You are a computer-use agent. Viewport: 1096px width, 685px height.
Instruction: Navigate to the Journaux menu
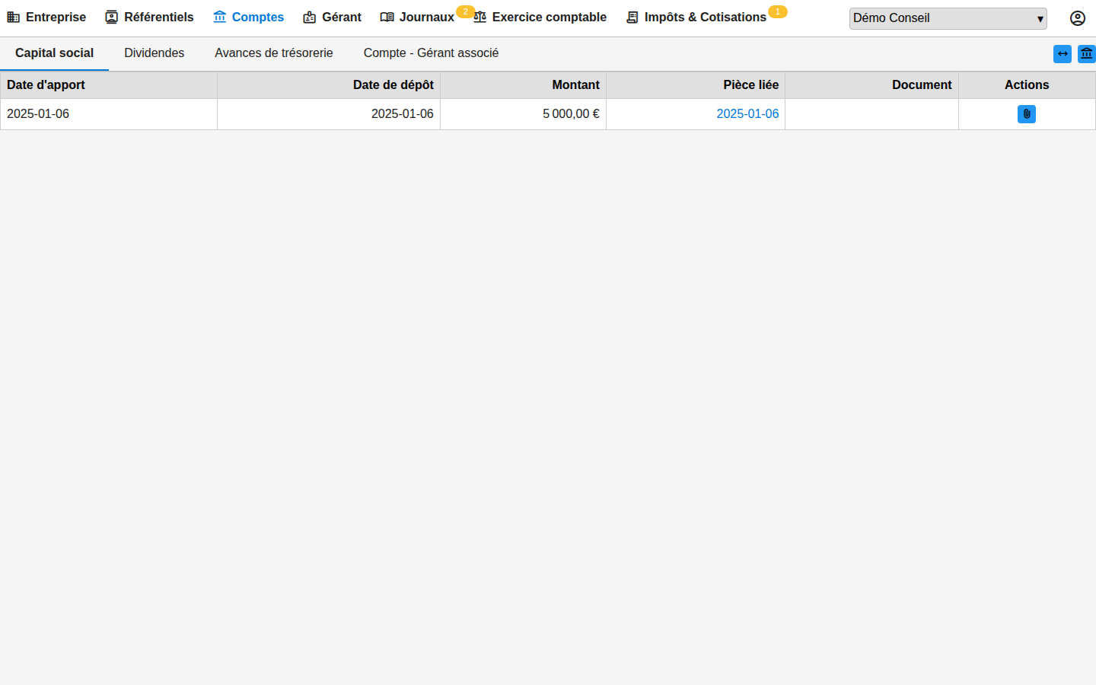[417, 18]
